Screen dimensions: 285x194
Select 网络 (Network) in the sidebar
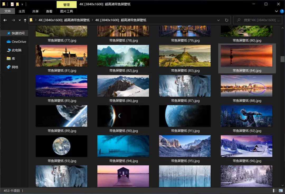(15, 67)
